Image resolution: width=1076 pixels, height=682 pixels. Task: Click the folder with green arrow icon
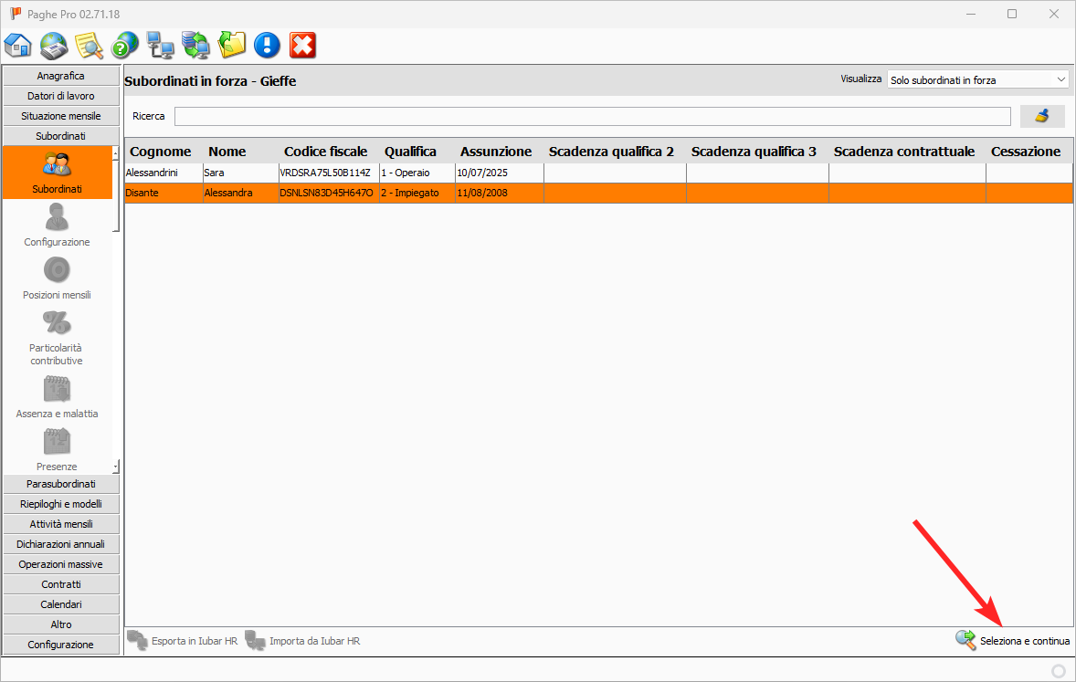click(x=232, y=45)
